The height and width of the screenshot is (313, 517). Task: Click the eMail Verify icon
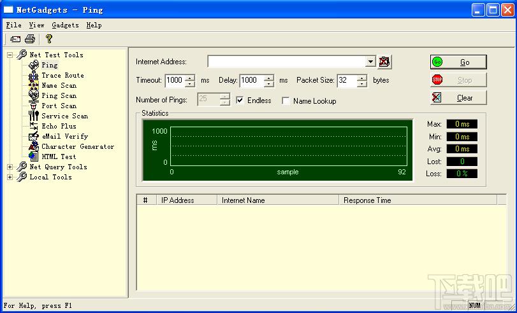[x=34, y=136]
